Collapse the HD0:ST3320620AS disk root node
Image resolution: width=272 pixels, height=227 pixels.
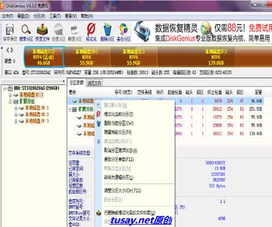point(5,88)
